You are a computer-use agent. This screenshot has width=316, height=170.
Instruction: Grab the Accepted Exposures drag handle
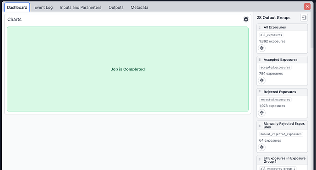click(x=260, y=59)
